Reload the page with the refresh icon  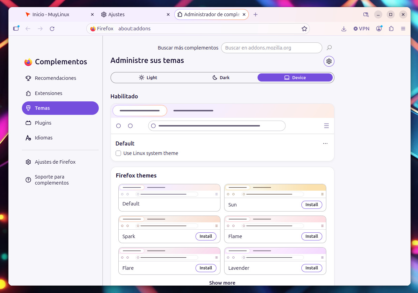tap(52, 29)
